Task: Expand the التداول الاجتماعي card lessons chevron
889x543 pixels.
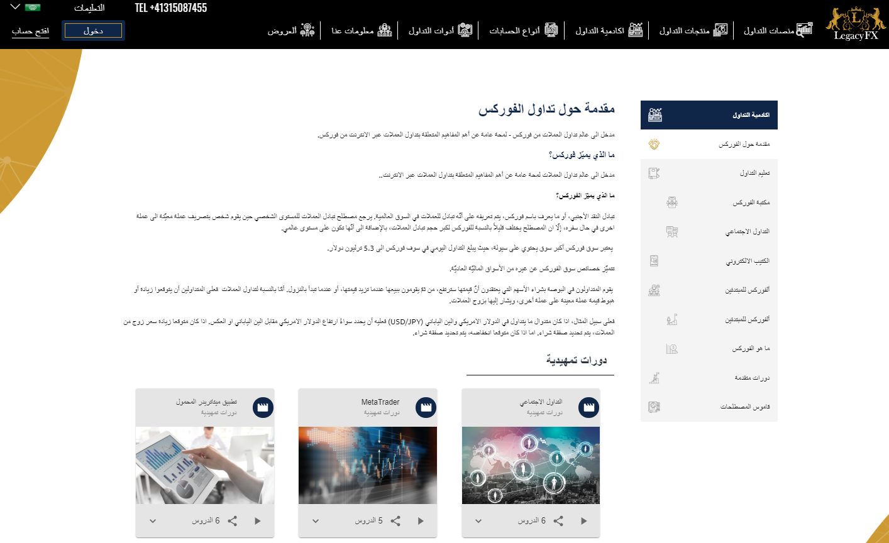Action: point(478,521)
